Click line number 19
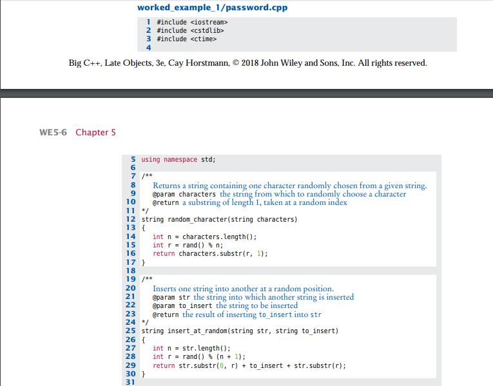The height and width of the screenshot is (386, 493). [131, 279]
